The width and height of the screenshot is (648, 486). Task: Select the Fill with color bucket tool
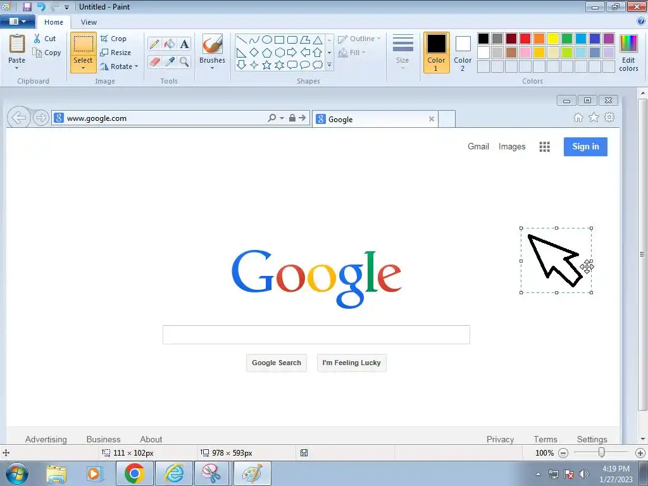pos(170,44)
